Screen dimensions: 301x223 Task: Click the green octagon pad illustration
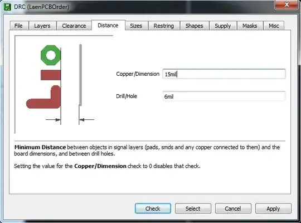click(51, 55)
